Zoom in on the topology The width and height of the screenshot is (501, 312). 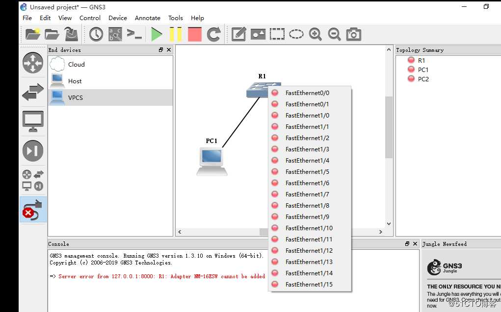pos(315,34)
